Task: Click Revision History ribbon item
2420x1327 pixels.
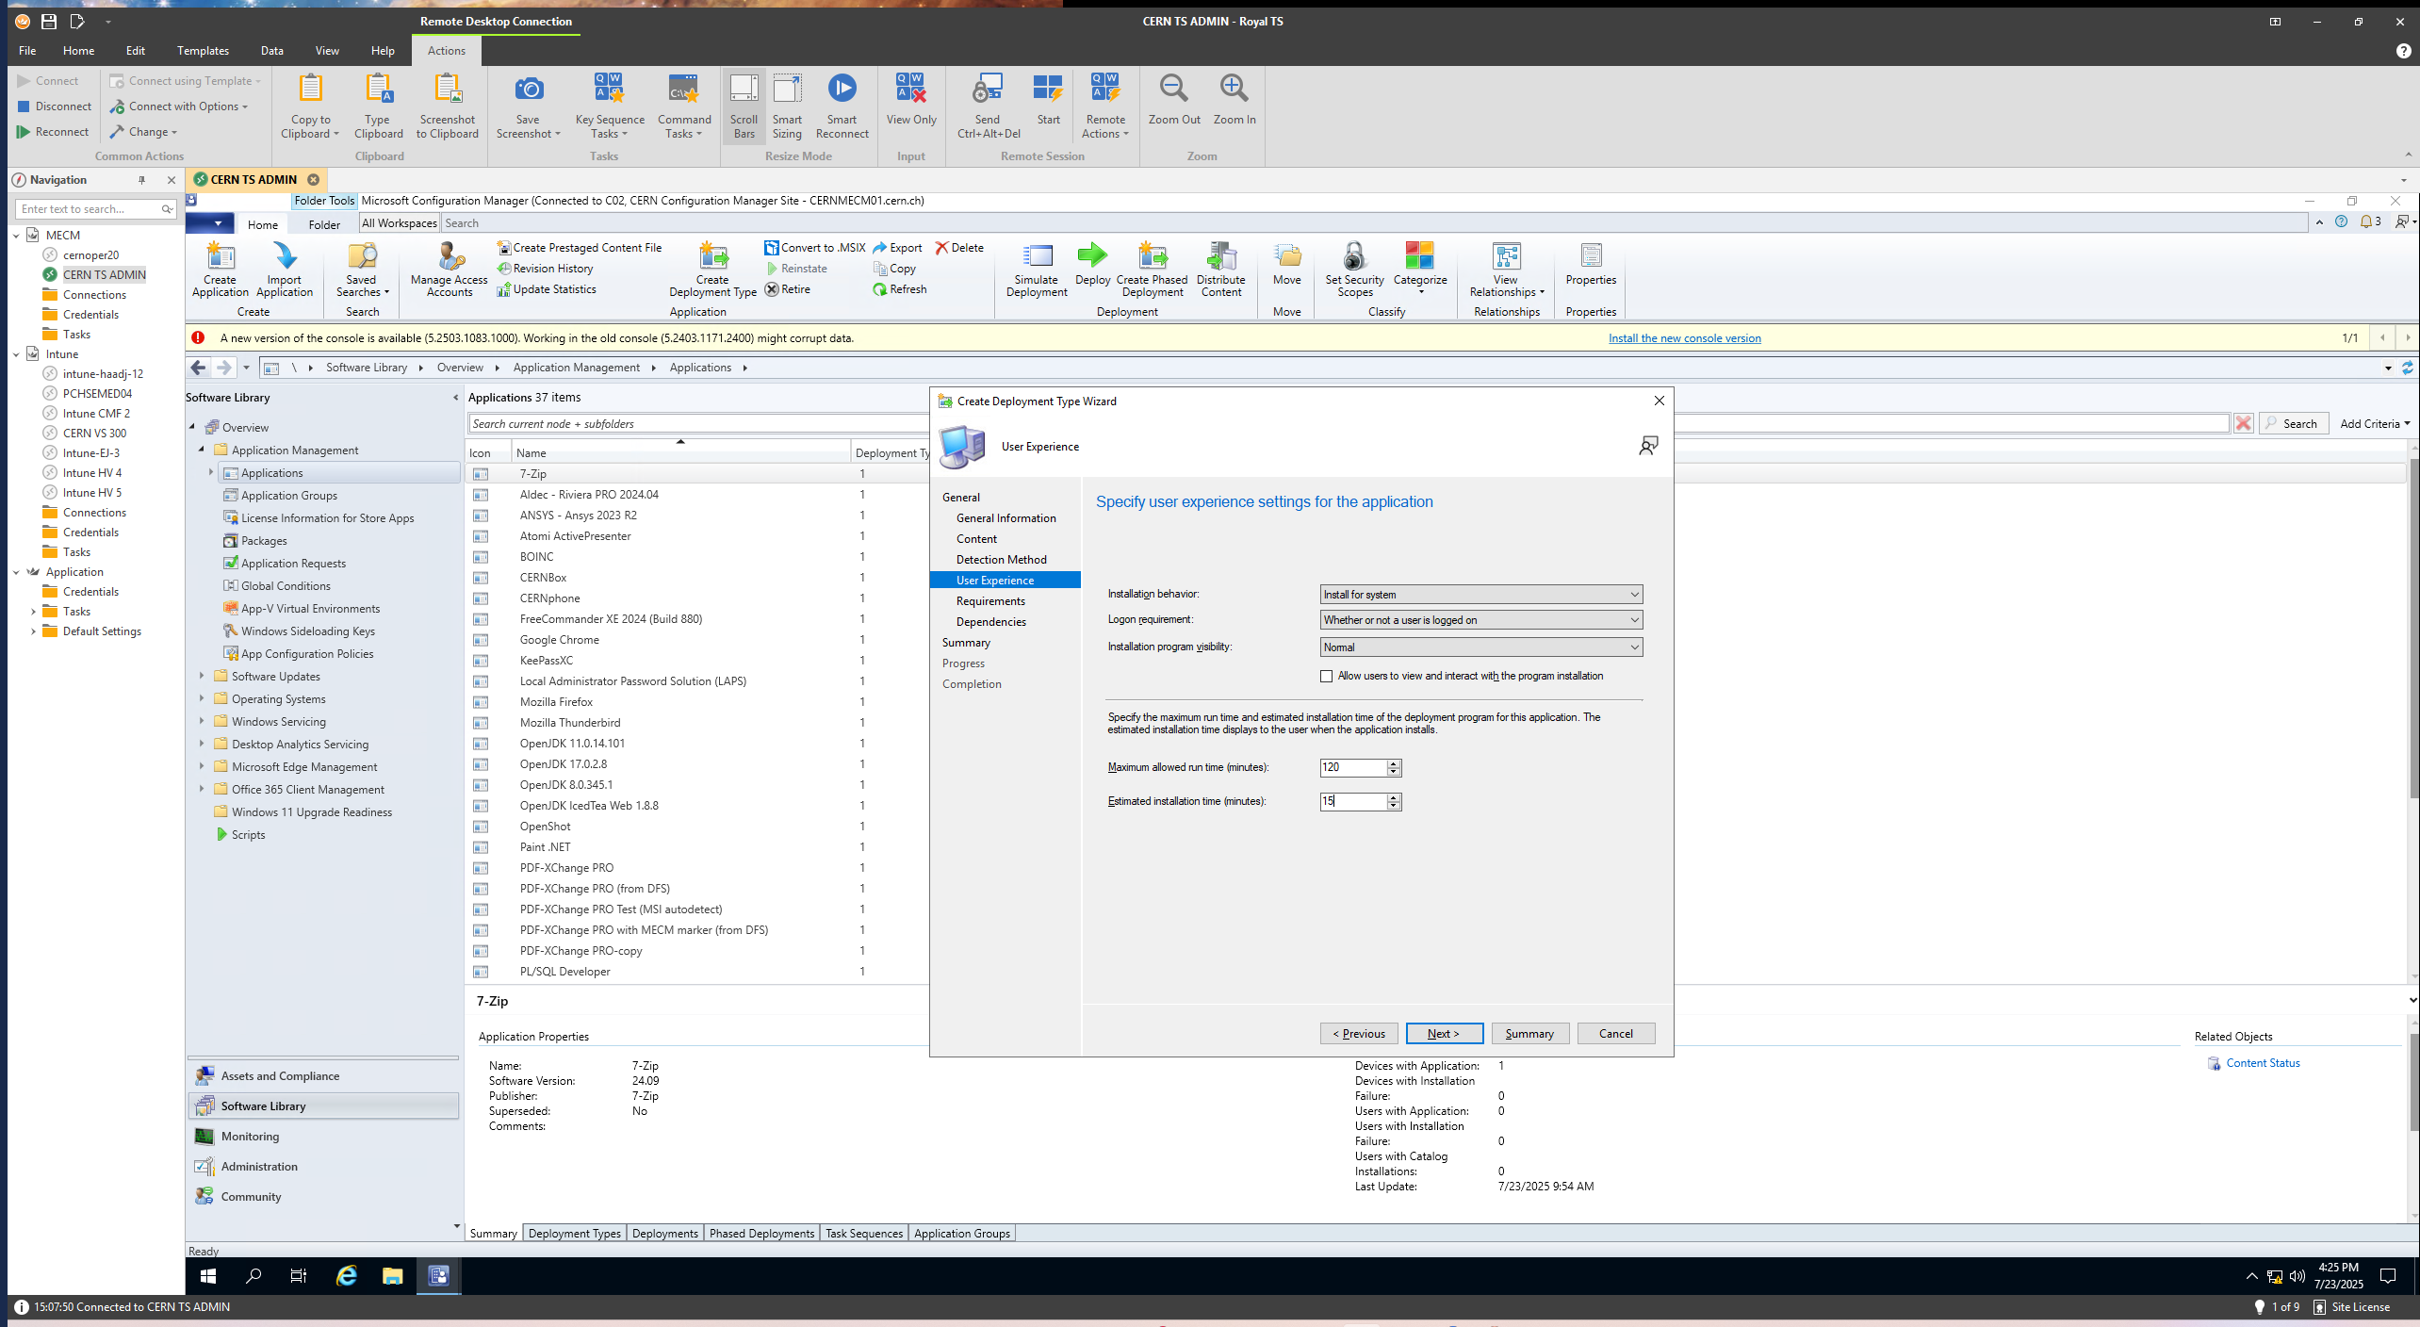Action: coord(546,269)
